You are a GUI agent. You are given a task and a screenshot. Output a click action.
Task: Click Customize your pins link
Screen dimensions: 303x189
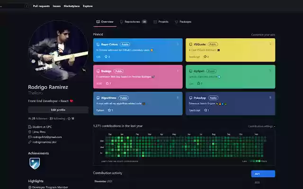263,34
